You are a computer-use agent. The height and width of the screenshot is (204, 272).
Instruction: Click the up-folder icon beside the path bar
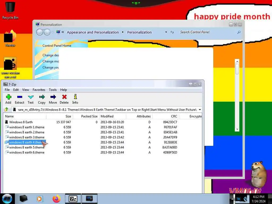coord(7,109)
